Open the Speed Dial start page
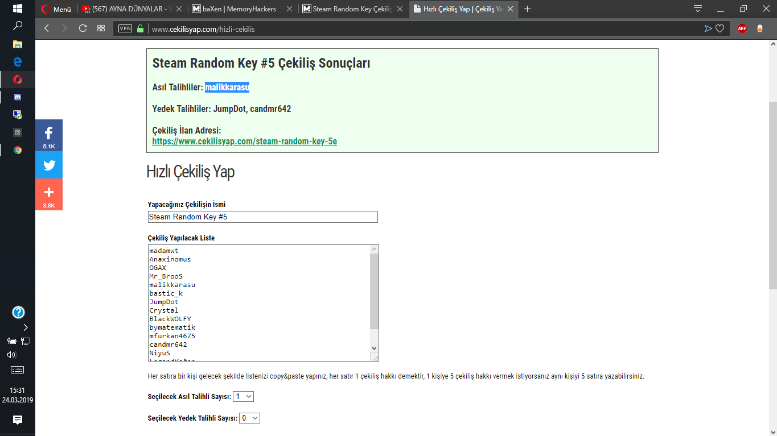The height and width of the screenshot is (436, 777). tap(101, 28)
